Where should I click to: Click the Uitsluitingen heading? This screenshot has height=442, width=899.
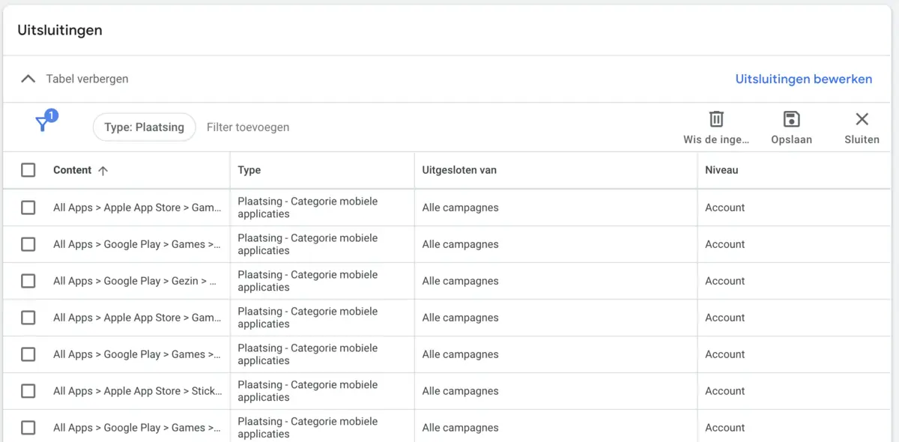coord(60,31)
